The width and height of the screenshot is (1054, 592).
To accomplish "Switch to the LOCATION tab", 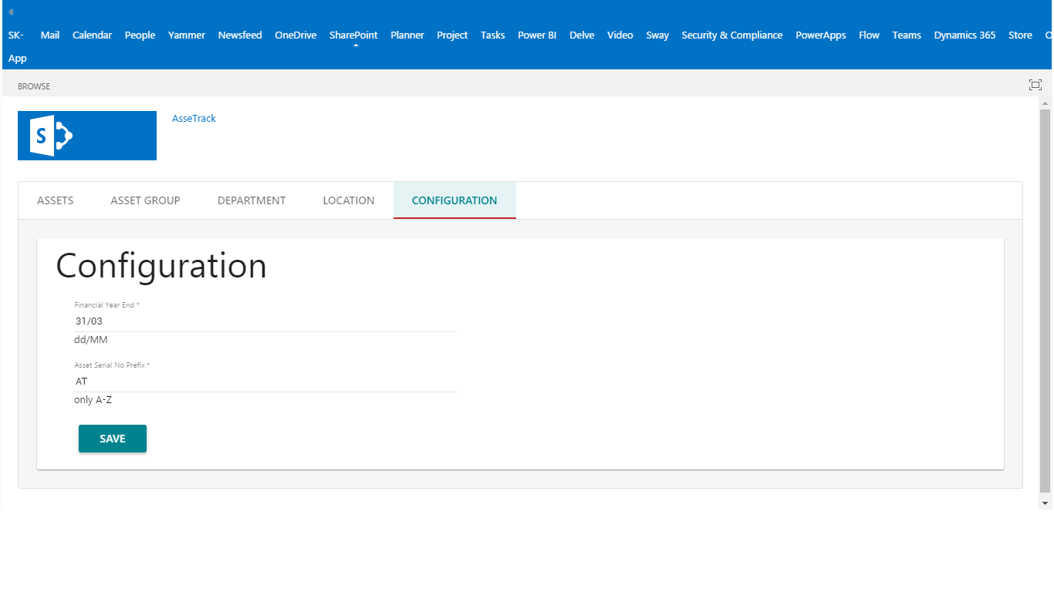I will (x=349, y=200).
